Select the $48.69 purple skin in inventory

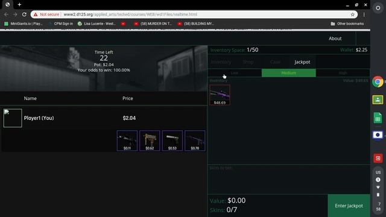pyautogui.click(x=220, y=95)
